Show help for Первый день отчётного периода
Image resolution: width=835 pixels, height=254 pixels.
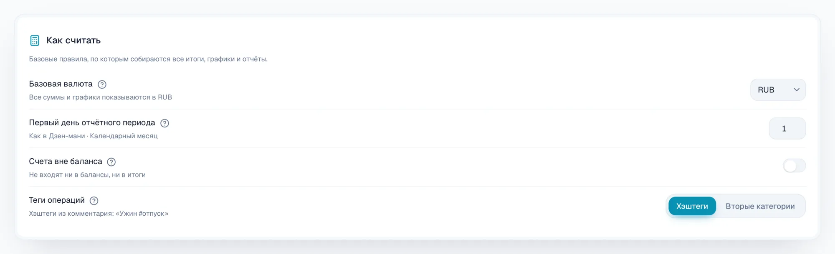(164, 123)
